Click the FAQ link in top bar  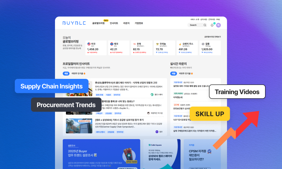tap(218, 19)
